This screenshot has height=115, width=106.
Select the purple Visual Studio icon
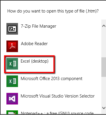[12, 99]
